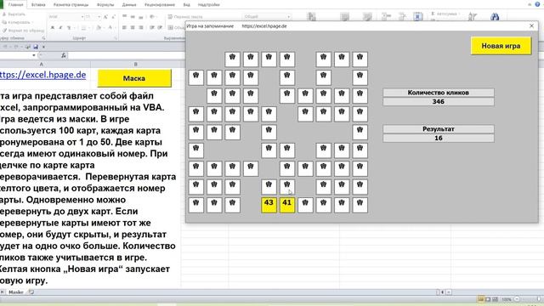Align text to the middle of the cell
The image size is (544, 306).
[x=133, y=17]
